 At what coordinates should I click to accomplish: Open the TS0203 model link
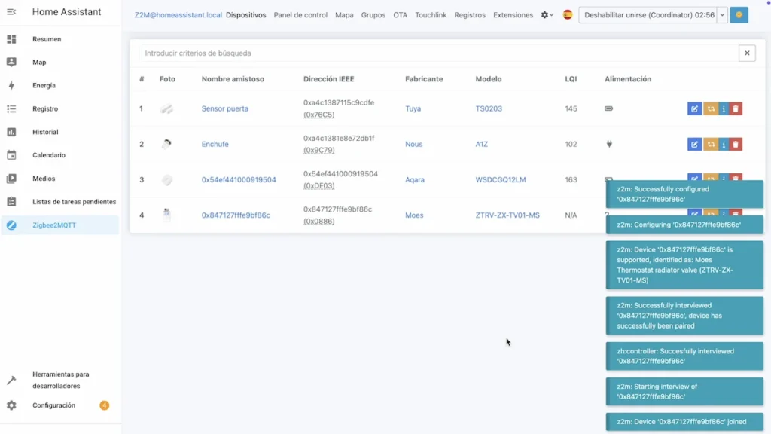[x=489, y=108]
